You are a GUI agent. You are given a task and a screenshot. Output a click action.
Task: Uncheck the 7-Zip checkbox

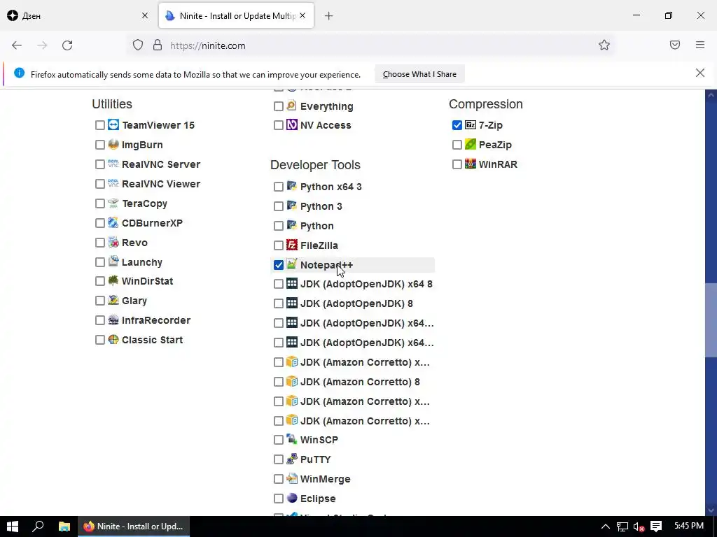[x=457, y=125]
